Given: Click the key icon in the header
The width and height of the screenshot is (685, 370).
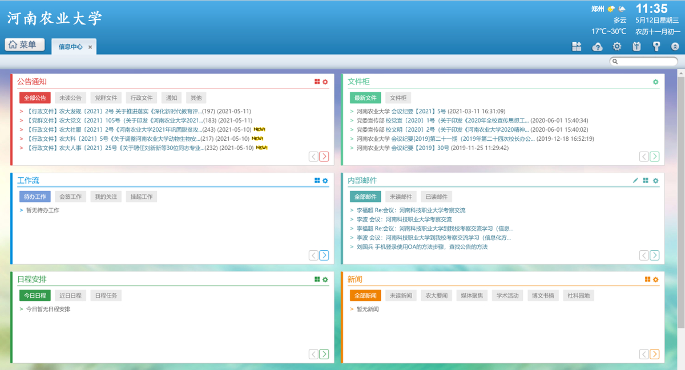Looking at the screenshot, I should (x=656, y=47).
